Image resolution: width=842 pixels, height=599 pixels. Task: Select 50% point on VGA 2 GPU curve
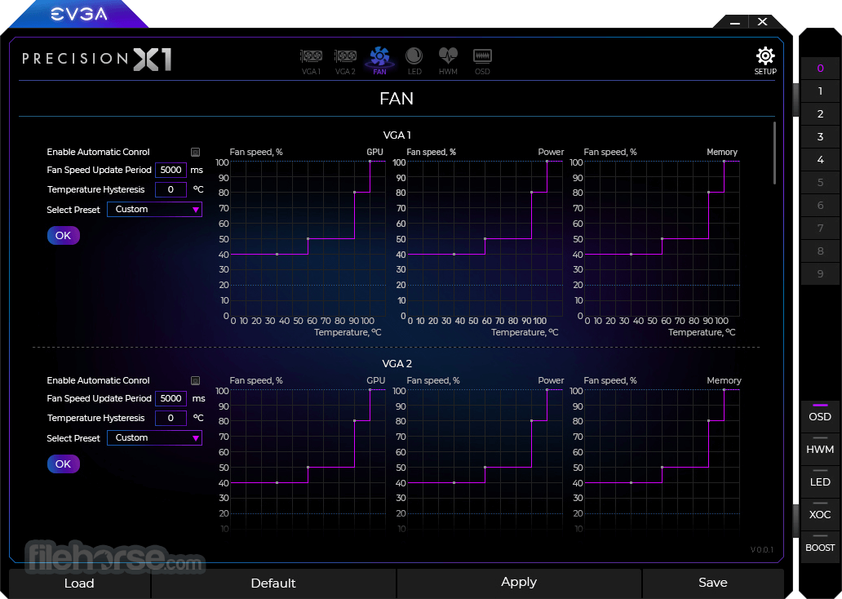[308, 468]
